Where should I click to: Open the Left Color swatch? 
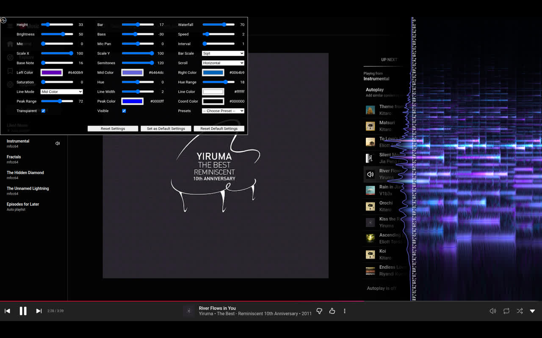coord(52,73)
